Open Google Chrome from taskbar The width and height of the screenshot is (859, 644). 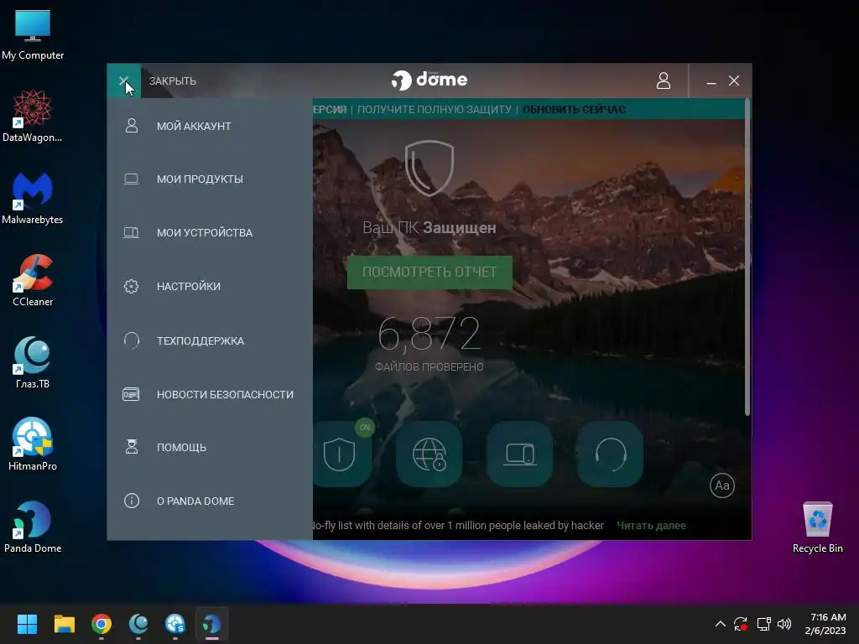[102, 624]
